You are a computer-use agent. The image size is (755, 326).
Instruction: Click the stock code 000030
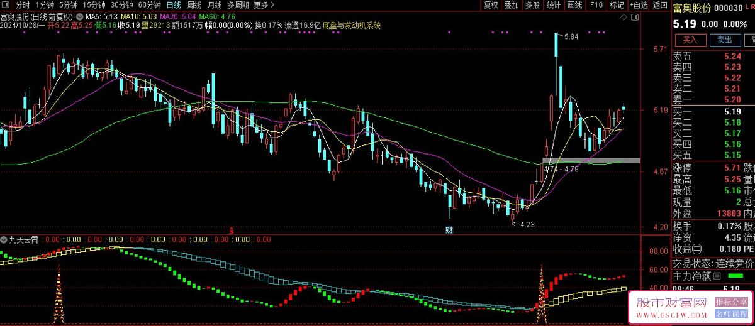730,8
